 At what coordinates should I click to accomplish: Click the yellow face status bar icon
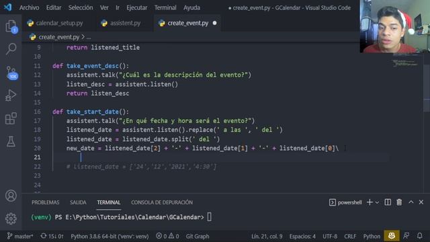(392, 236)
